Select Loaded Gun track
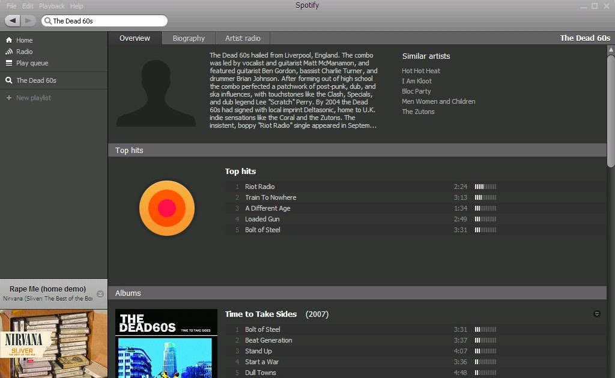Image resolution: width=615 pixels, height=378 pixels. coord(262,219)
